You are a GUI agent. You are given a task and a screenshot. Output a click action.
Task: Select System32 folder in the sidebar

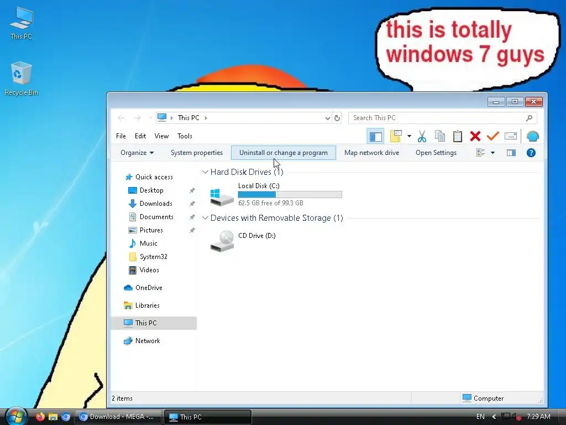(x=154, y=257)
